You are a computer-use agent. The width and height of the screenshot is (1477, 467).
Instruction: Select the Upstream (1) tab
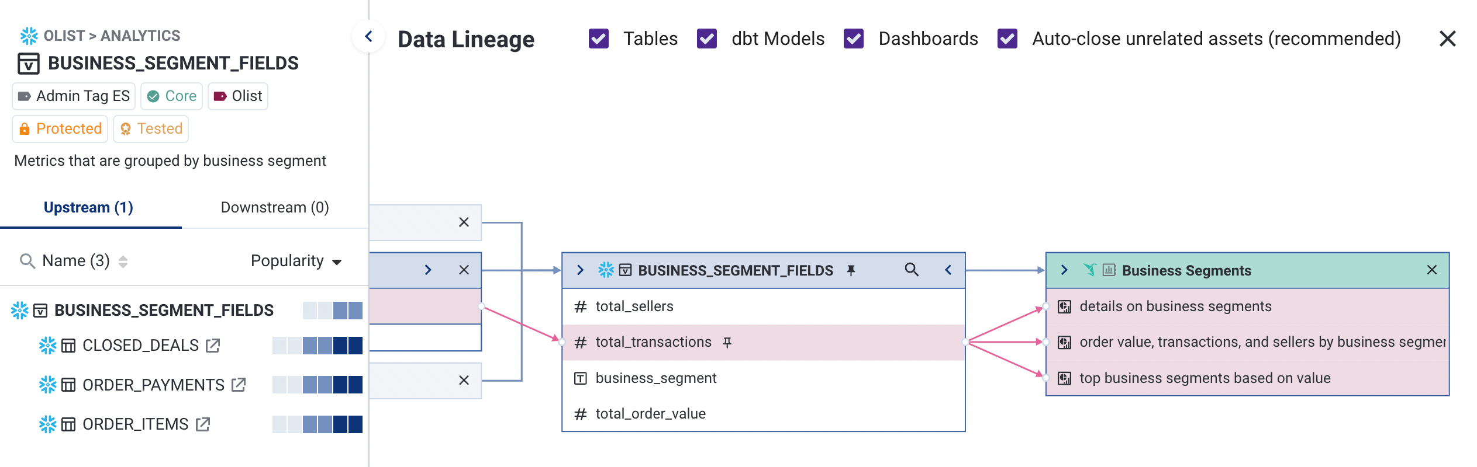[88, 207]
